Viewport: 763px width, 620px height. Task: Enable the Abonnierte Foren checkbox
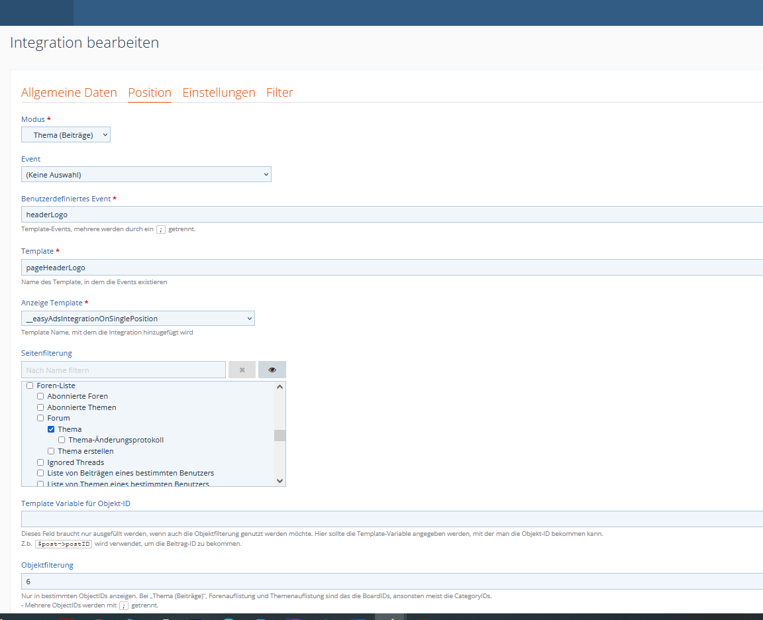[x=40, y=396]
